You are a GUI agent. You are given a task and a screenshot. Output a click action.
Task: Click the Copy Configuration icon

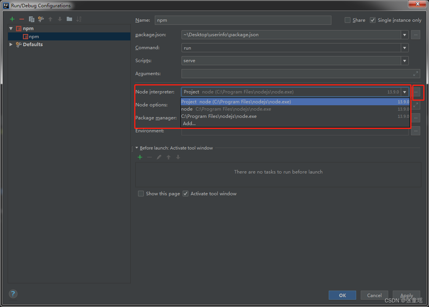click(32, 19)
